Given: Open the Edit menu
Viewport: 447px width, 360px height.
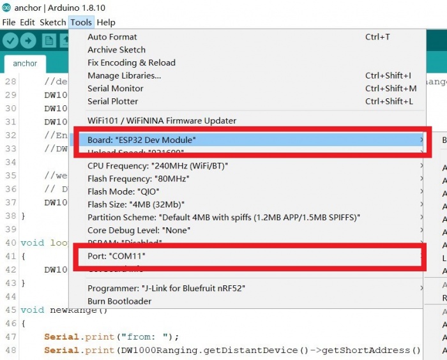Looking at the screenshot, I should point(27,22).
